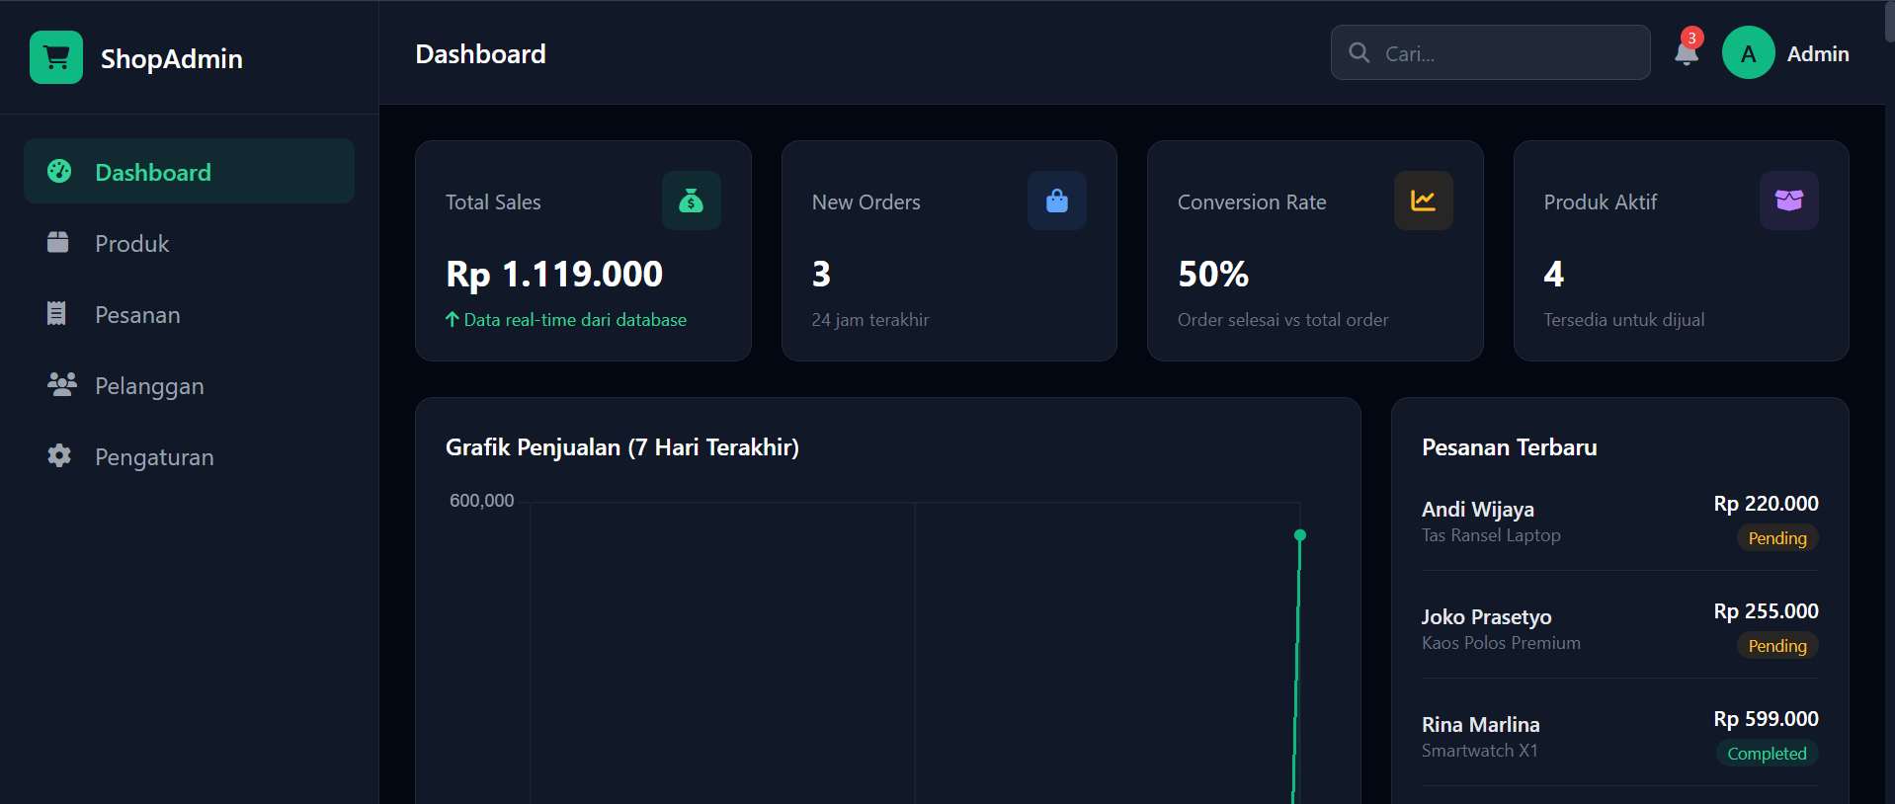Click the Grafik Penjualan chart heading
Screen dimensions: 1895x804
(622, 447)
